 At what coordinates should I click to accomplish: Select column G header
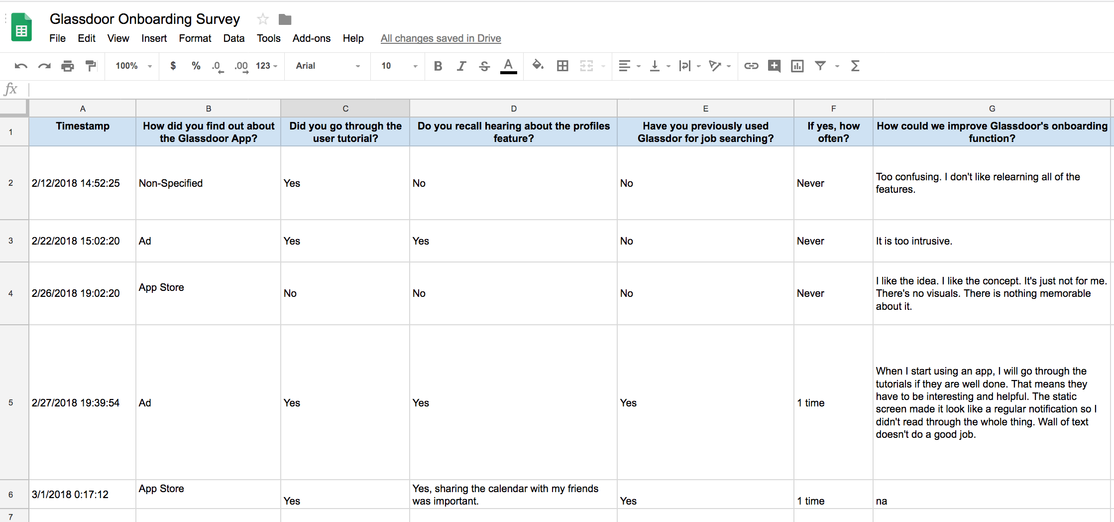[x=992, y=108]
